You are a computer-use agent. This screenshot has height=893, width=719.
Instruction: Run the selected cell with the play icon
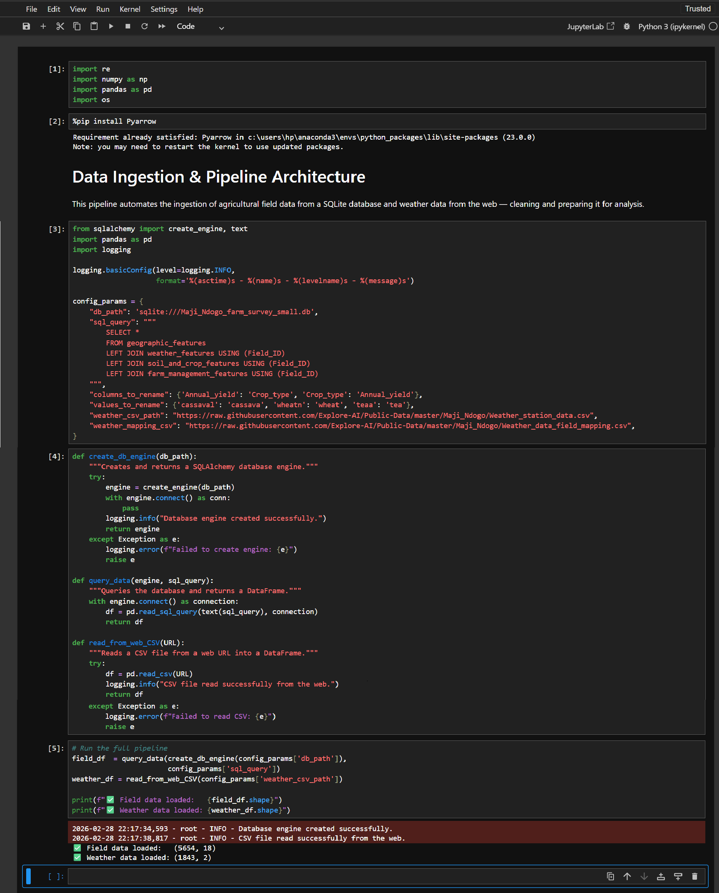(110, 26)
